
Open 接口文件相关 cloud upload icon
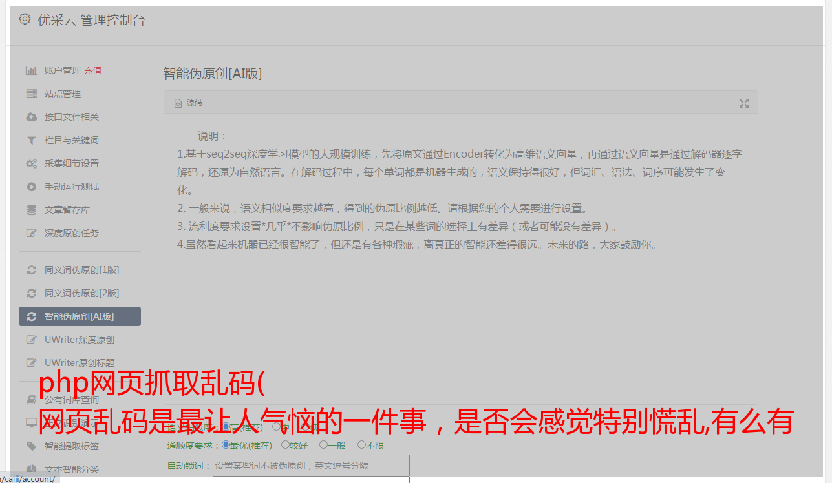click(31, 117)
